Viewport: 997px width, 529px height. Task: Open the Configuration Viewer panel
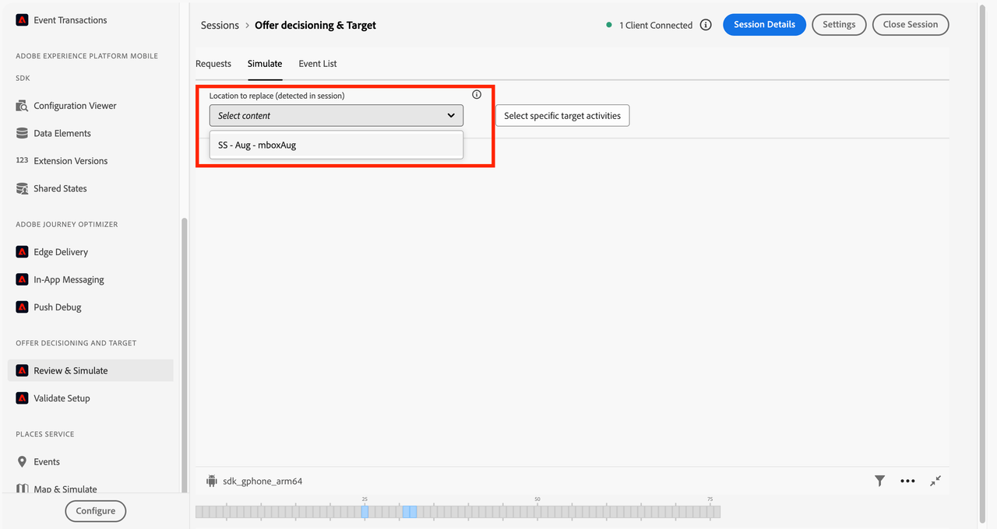[75, 105]
